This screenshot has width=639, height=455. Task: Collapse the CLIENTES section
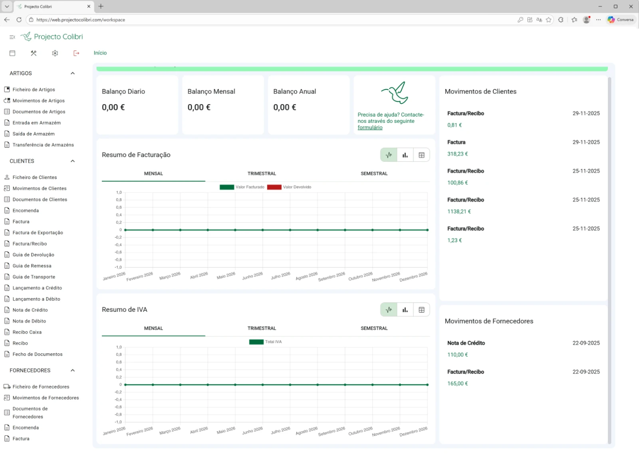pyautogui.click(x=73, y=161)
